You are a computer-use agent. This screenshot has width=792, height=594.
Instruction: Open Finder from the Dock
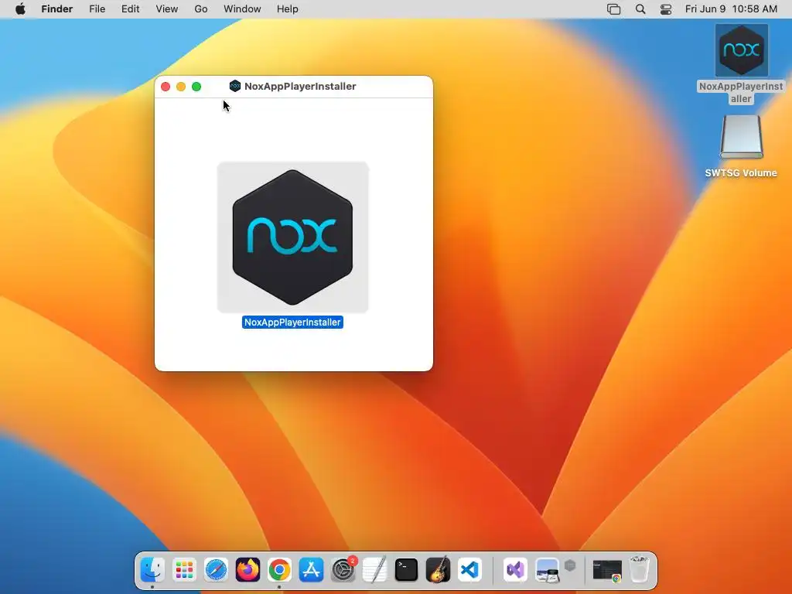pos(152,570)
